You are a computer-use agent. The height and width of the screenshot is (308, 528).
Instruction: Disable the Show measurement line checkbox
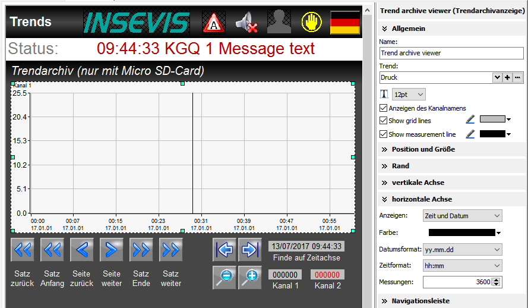tap(383, 134)
